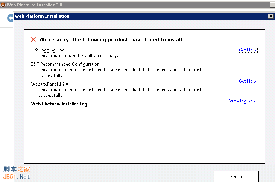Click the dependency error under IIS 7 Recommended Configuration
275x182 pixels.
122,72
